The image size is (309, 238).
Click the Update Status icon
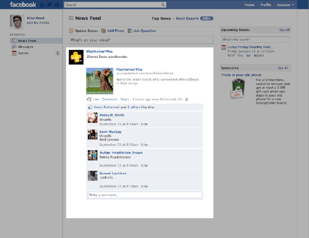point(71,31)
